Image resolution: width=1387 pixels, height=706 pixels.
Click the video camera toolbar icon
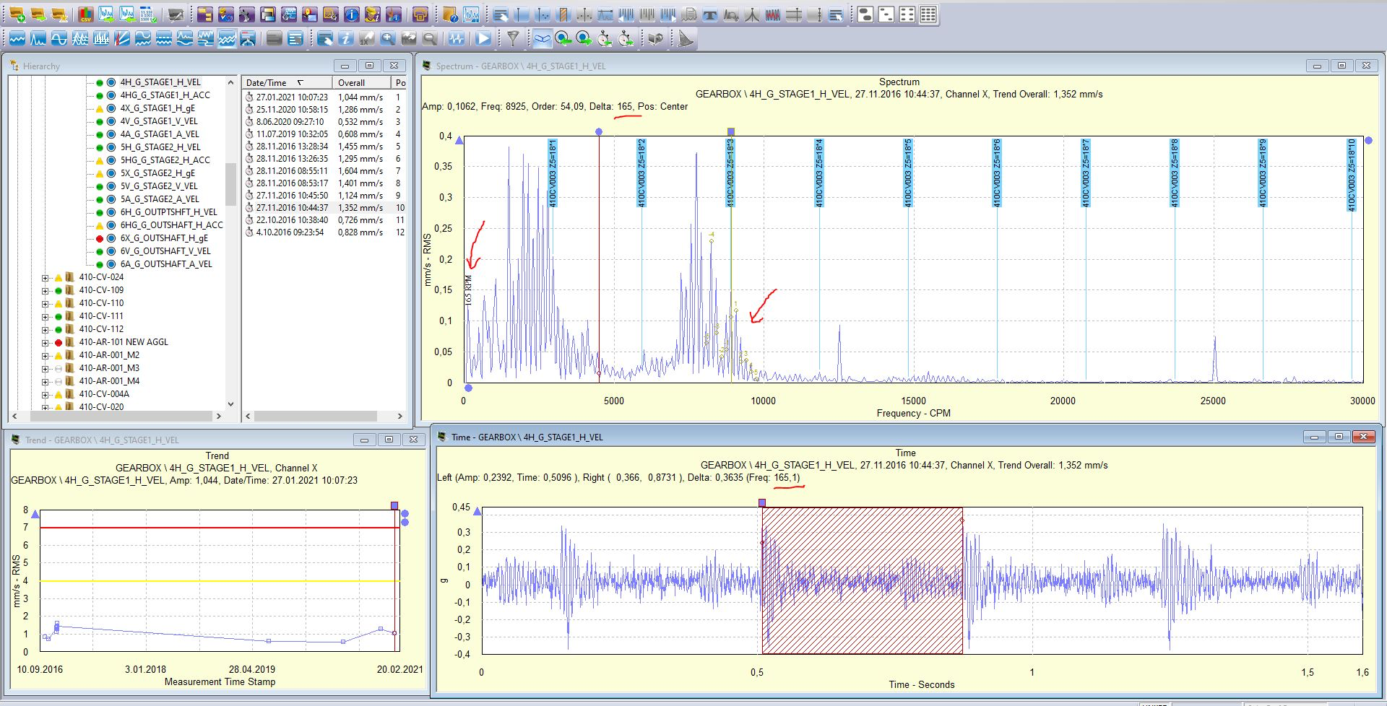click(656, 38)
